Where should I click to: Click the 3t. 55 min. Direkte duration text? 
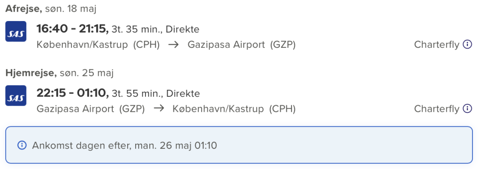(156, 93)
